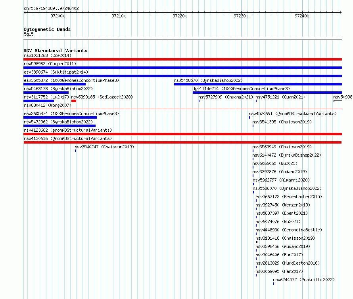
Task: Click the 97240k ruler tick label
Action: (x=302, y=16)
